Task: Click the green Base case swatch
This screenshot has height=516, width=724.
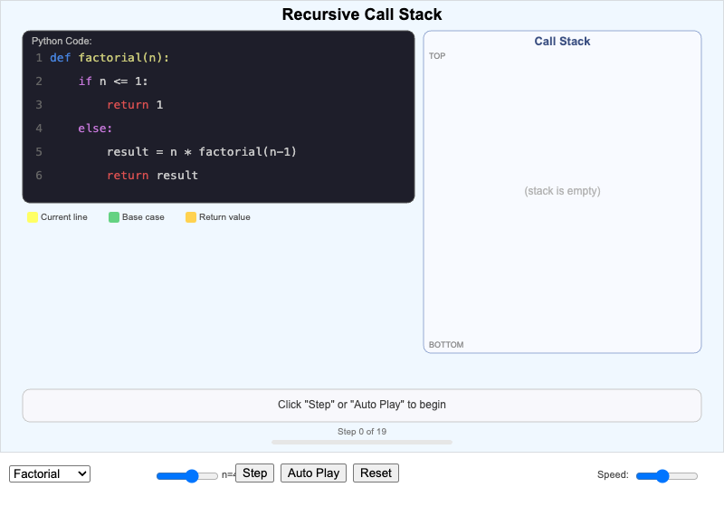Action: point(114,217)
